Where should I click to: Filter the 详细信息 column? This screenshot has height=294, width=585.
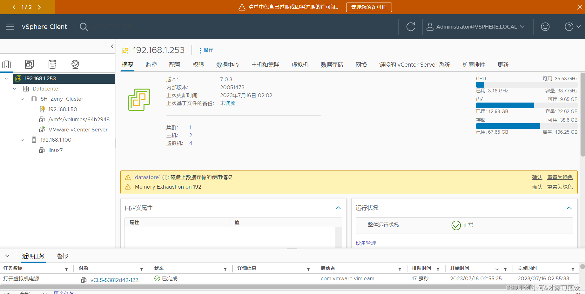tap(308, 269)
